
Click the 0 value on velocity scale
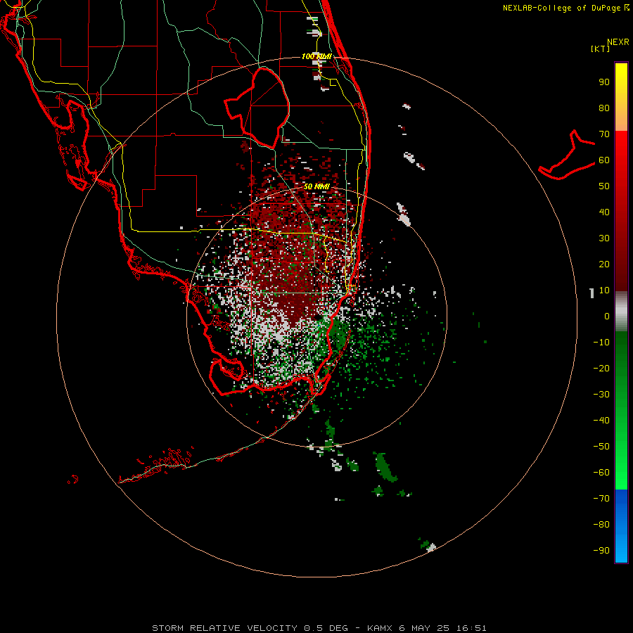(607, 316)
